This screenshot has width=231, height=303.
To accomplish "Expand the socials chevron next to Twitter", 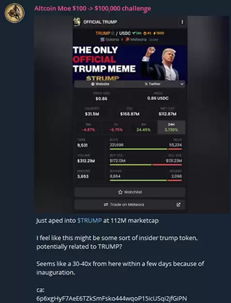I will 182,84.
